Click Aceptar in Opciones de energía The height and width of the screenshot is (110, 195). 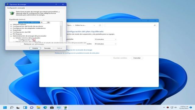point(35,48)
